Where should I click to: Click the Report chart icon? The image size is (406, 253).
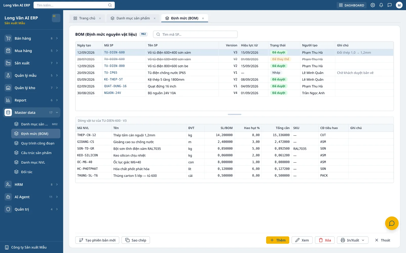pyautogui.click(x=8, y=100)
